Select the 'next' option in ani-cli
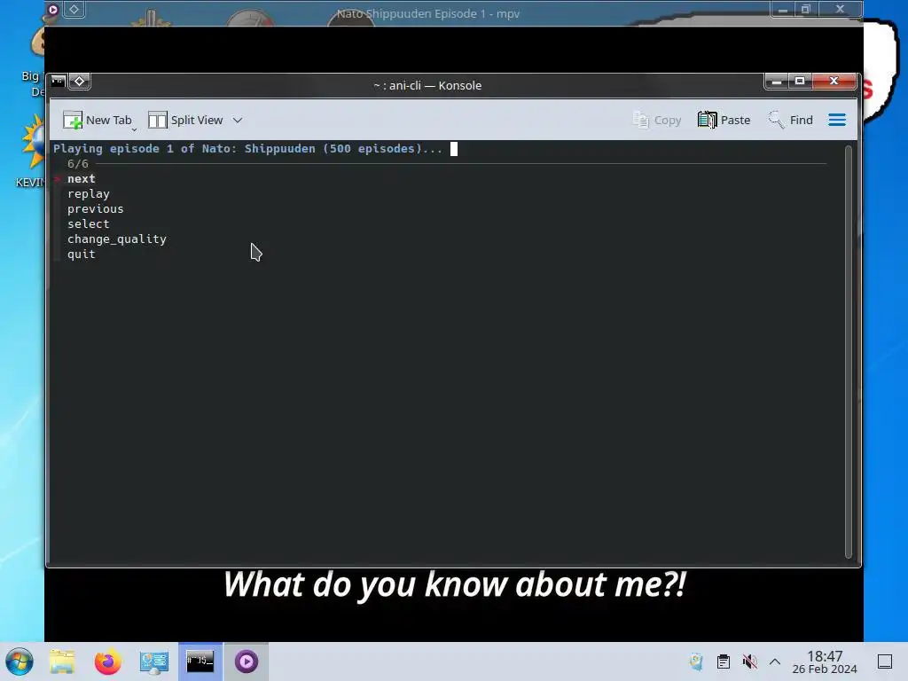Screen dimensions: 908x681 81,179
